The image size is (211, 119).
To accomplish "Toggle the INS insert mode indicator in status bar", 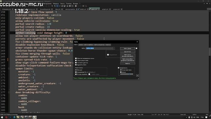I will pos(207,115).
